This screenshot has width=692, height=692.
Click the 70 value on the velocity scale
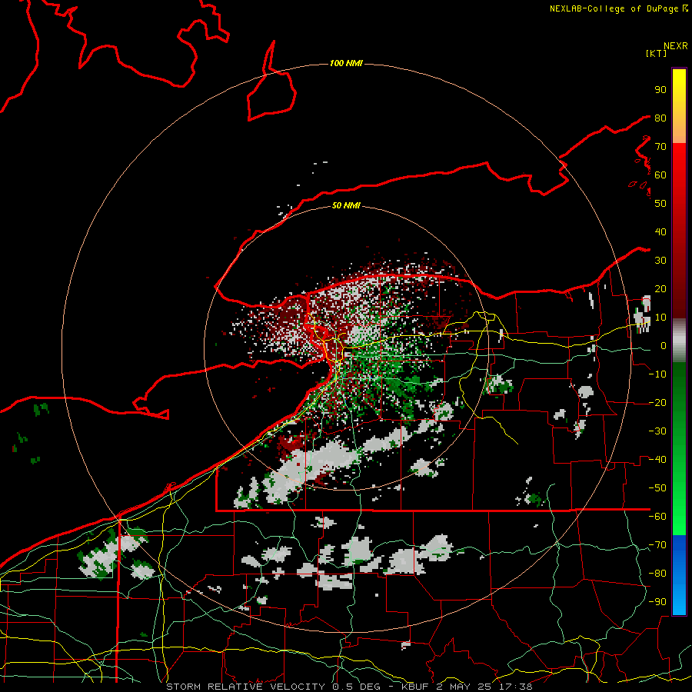[660, 147]
